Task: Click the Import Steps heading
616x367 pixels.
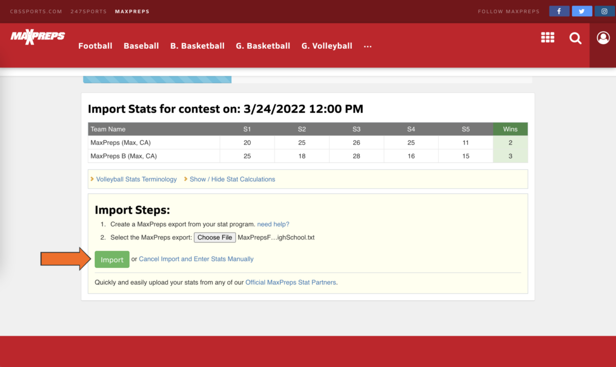Action: (132, 210)
